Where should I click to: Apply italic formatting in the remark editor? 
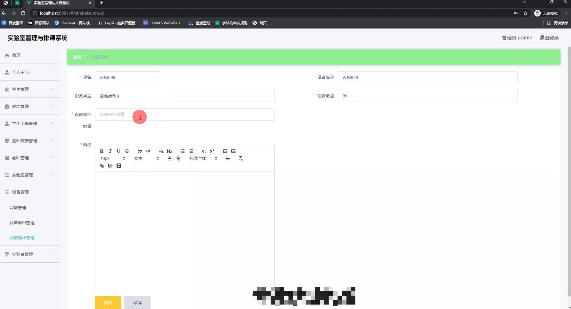point(110,151)
